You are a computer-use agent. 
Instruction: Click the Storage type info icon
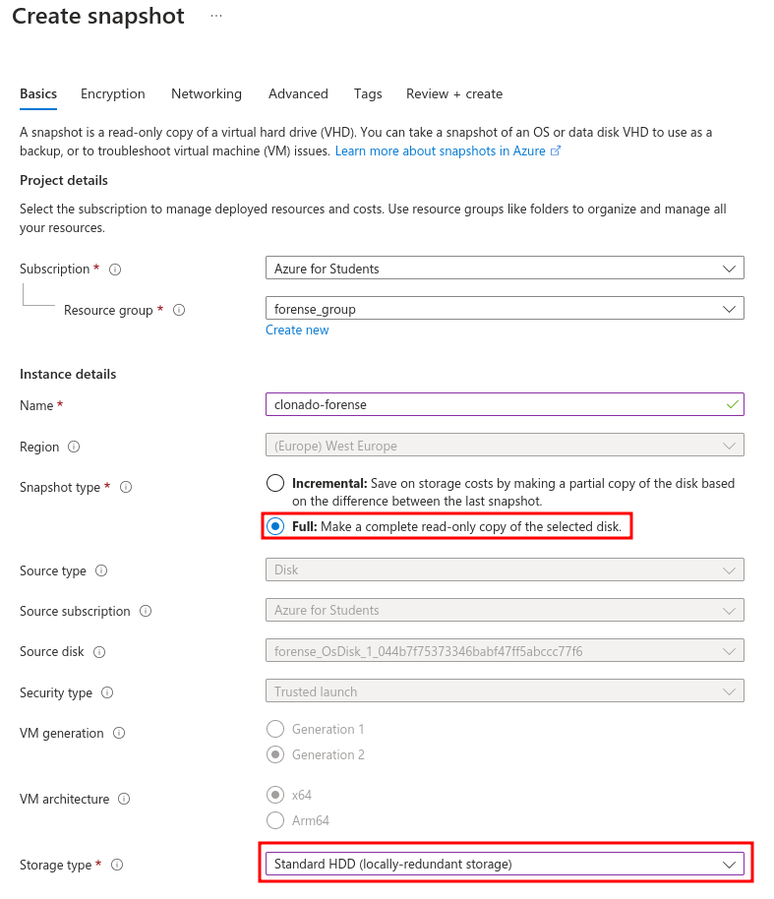coord(117,865)
